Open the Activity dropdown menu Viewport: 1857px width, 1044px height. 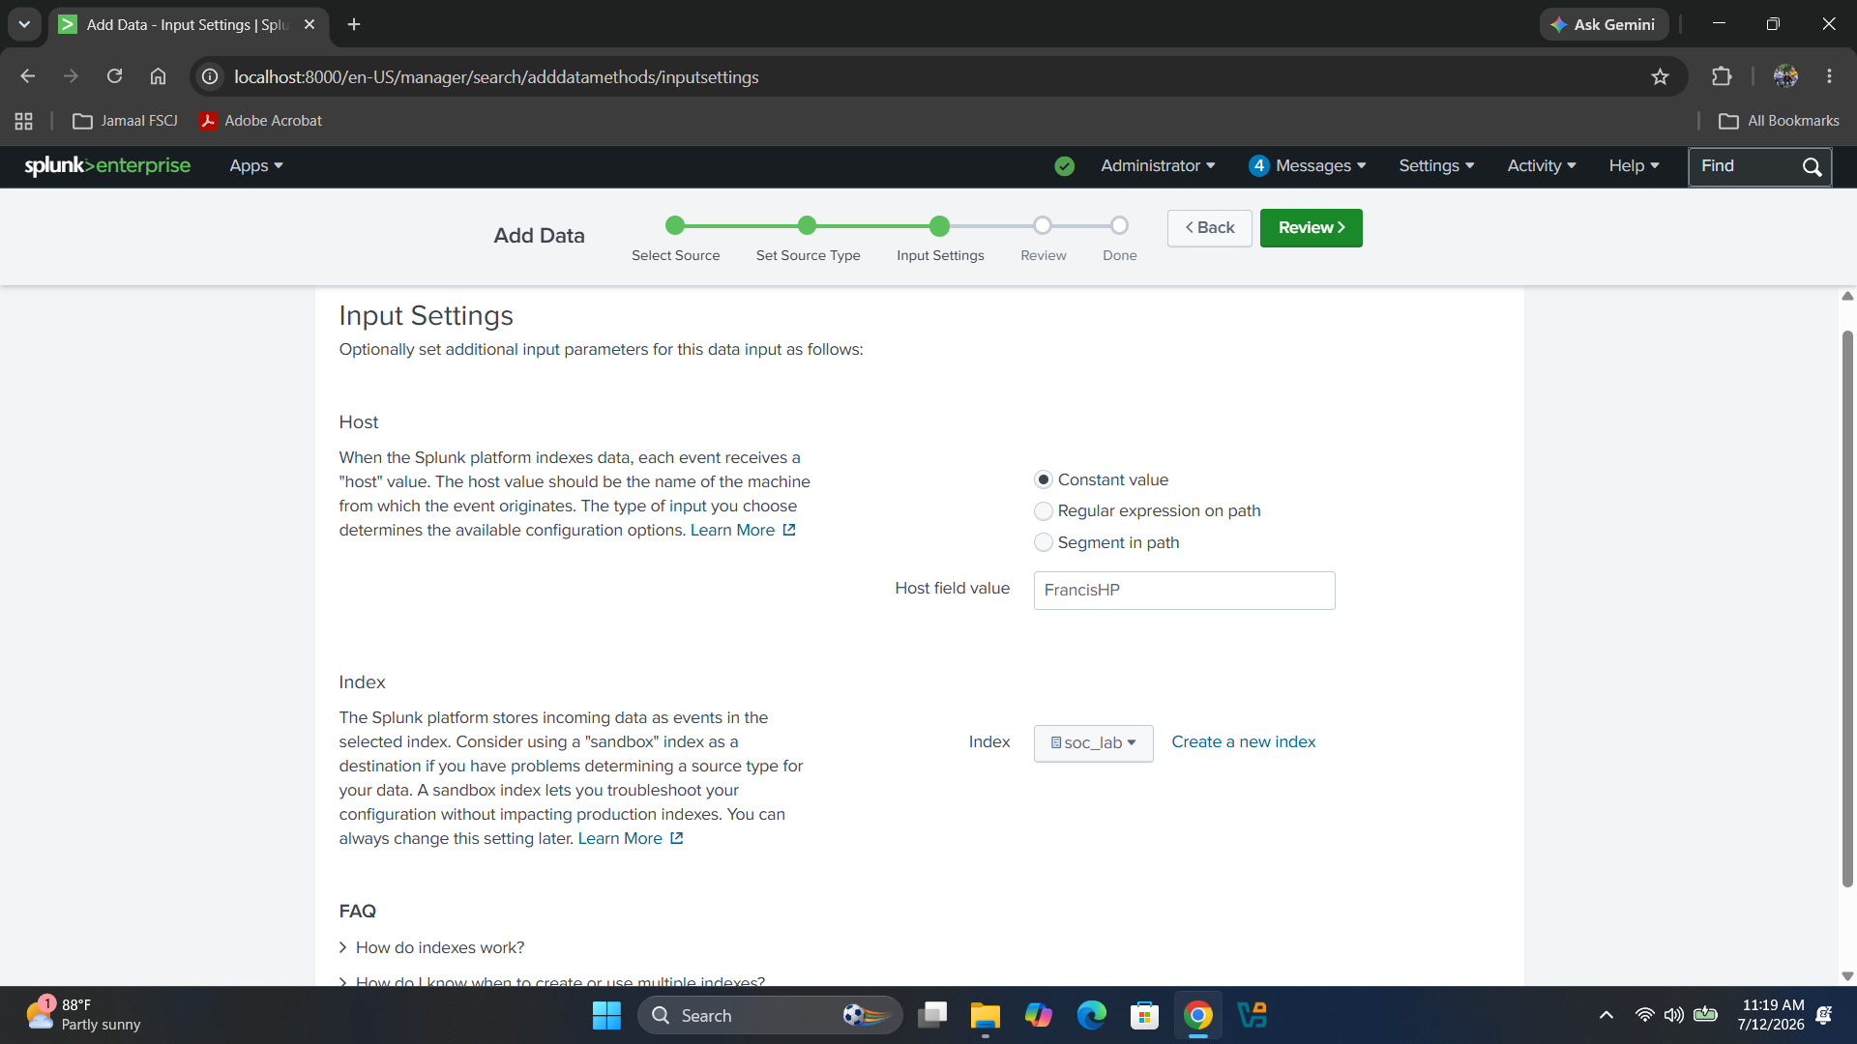pos(1542,166)
